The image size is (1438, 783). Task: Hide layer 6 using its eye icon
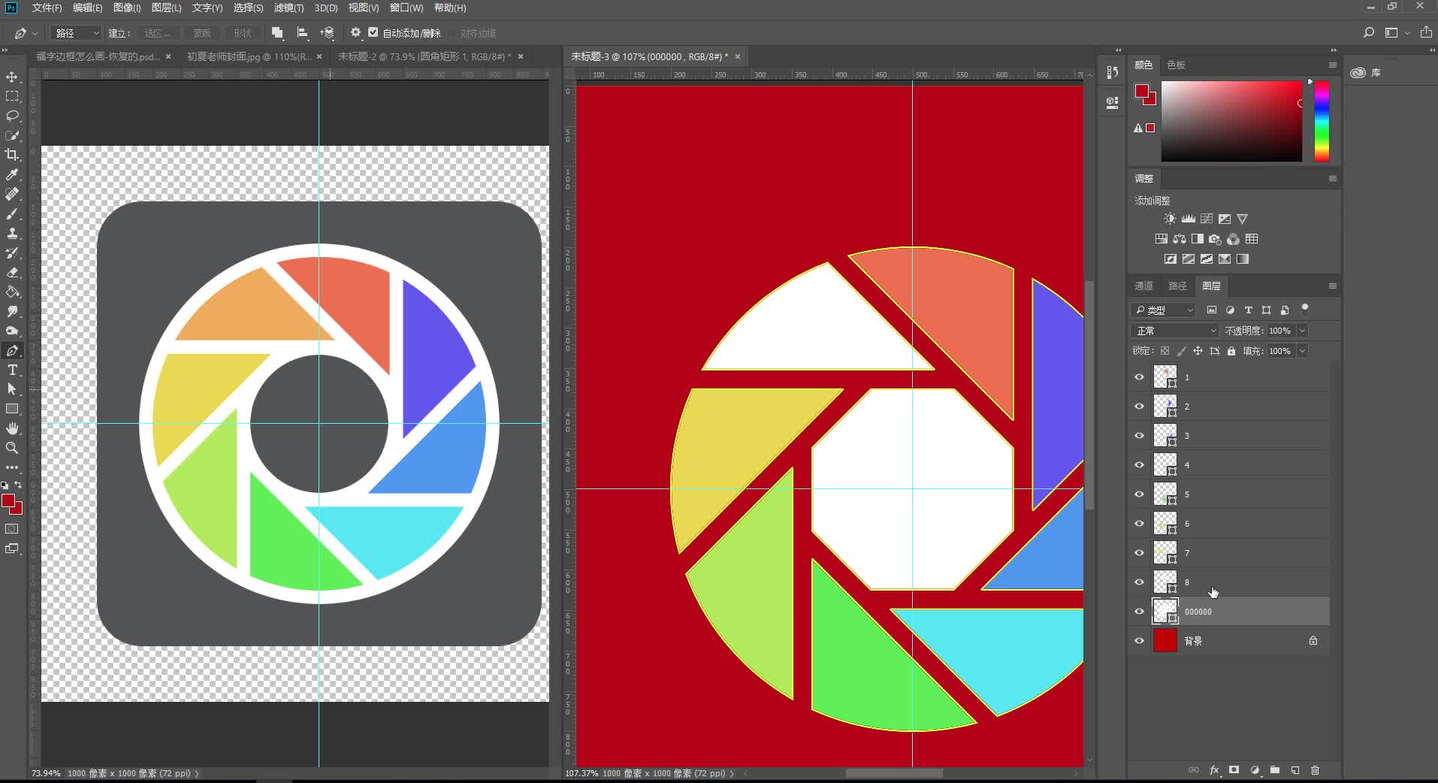click(1139, 524)
